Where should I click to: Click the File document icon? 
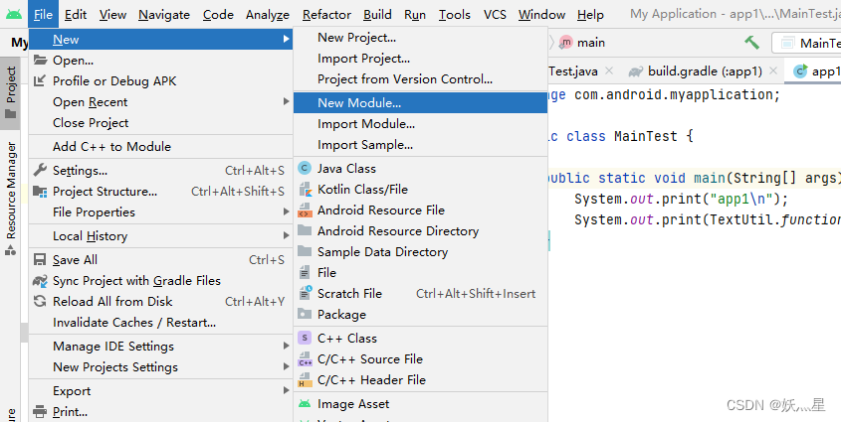coord(305,273)
